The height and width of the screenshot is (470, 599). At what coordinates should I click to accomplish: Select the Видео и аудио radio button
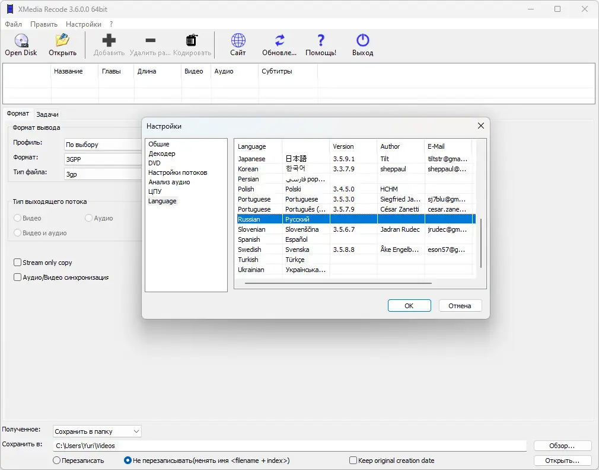[x=18, y=233]
